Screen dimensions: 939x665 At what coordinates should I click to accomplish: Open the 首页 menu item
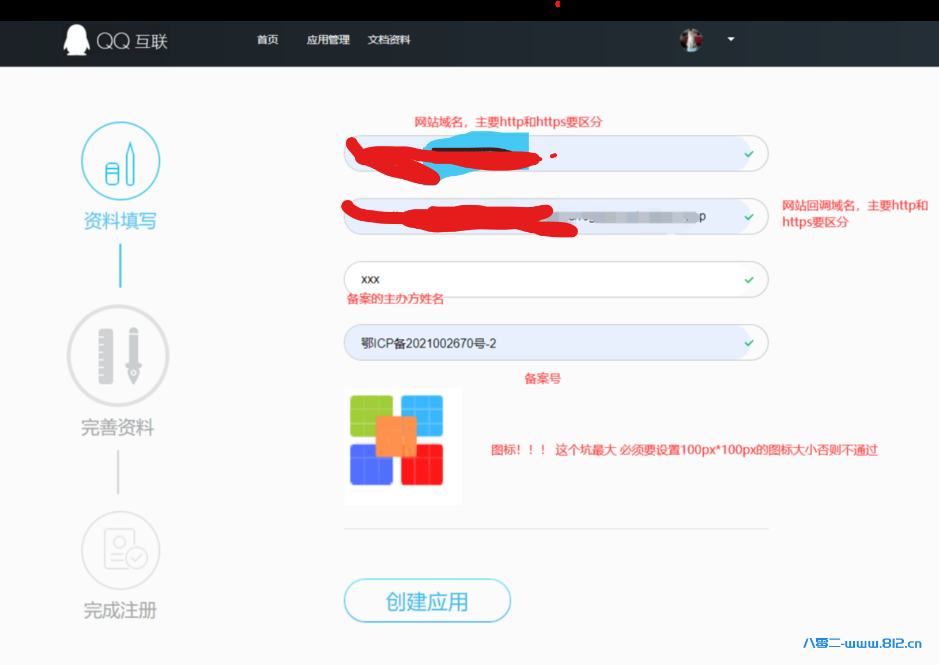pos(267,40)
